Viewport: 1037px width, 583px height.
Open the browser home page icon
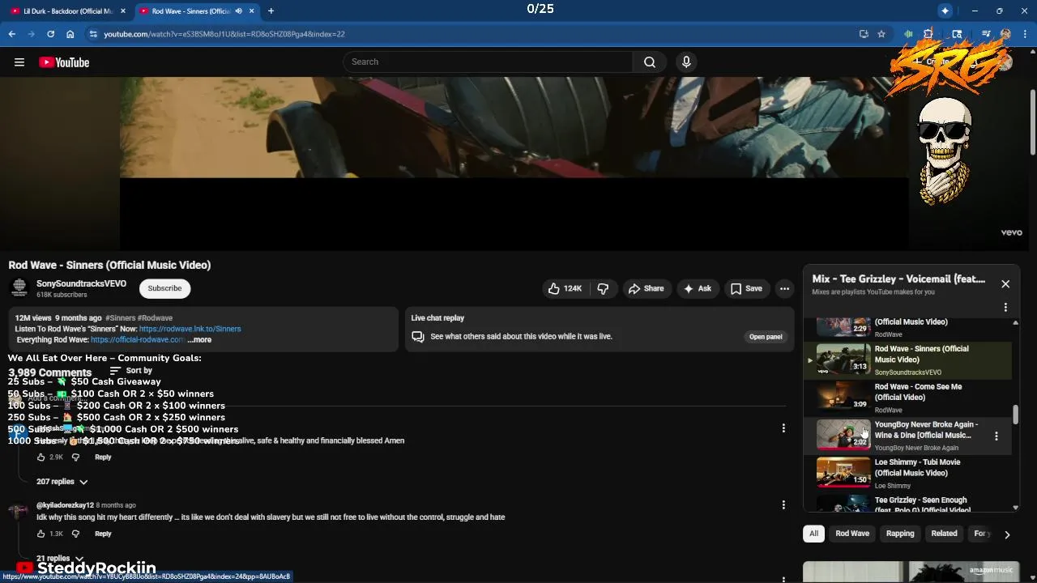[70, 34]
